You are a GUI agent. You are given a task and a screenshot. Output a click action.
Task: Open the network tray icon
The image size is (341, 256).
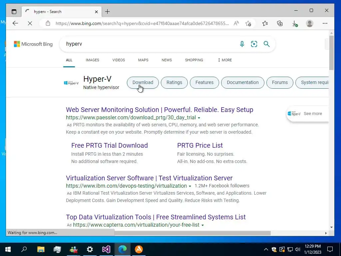coord(290,249)
